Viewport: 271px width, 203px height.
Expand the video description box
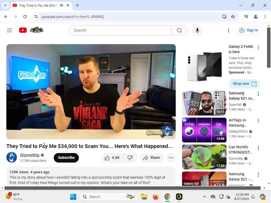click(x=91, y=176)
